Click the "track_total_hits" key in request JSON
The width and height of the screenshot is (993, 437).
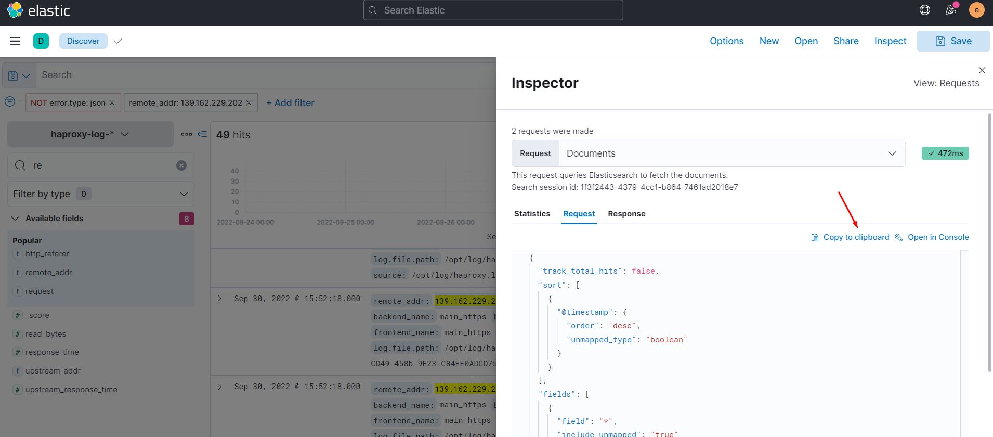[581, 271]
